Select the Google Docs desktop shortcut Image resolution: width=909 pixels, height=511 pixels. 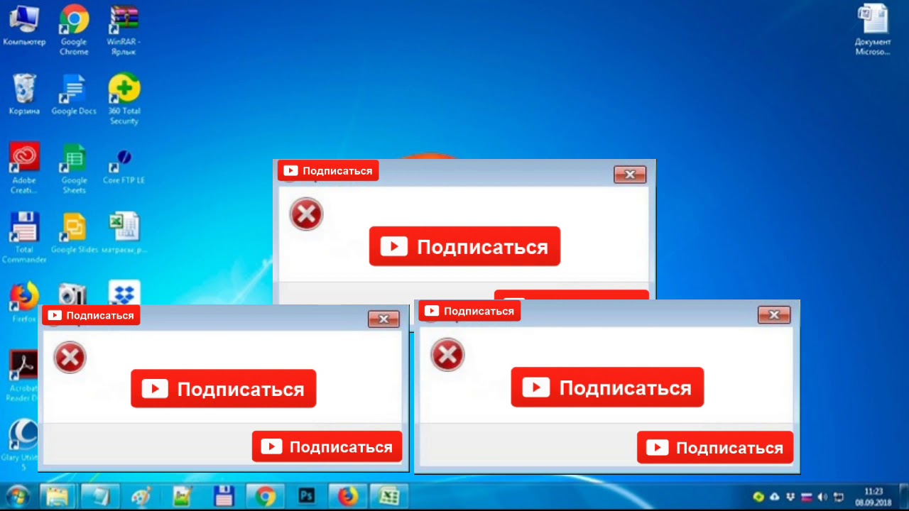tap(74, 94)
